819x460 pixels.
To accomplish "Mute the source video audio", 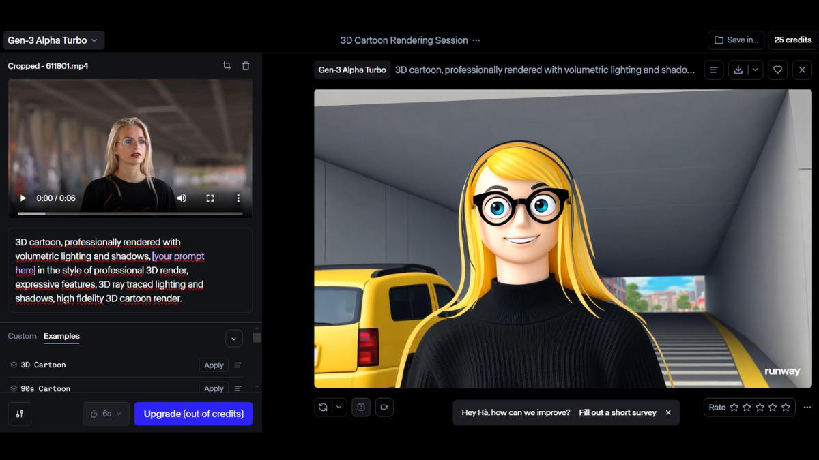I will point(182,198).
